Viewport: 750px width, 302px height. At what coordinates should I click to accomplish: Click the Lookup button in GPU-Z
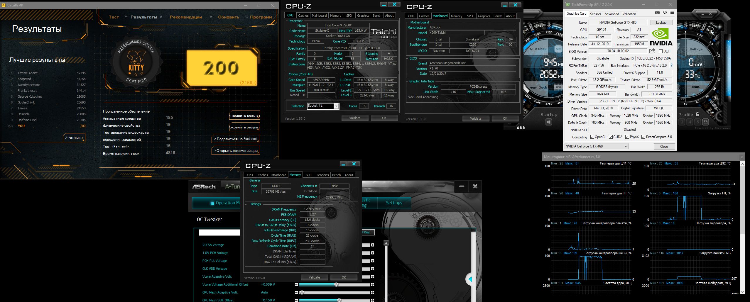pos(661,23)
